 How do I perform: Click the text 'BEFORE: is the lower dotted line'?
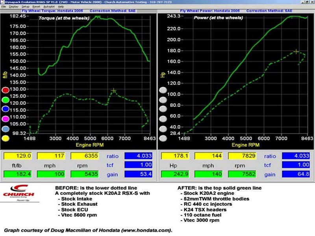[x=96, y=188]
